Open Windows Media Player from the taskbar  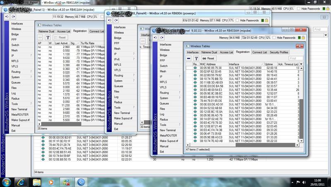click(x=51, y=182)
